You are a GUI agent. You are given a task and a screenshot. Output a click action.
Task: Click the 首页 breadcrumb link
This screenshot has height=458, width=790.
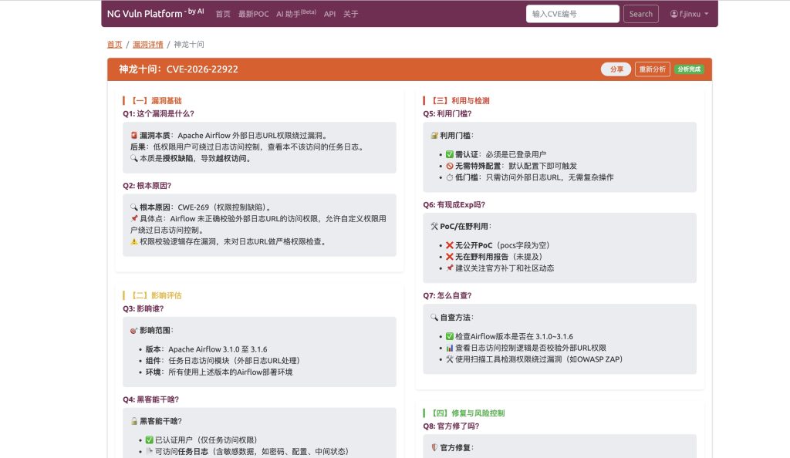point(114,45)
